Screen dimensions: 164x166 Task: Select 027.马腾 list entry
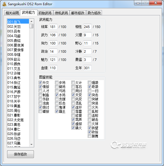pos(18,143)
